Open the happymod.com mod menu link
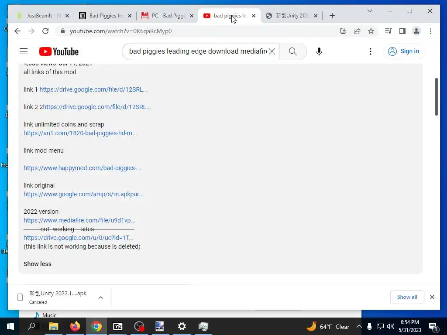447x335 pixels. (x=83, y=168)
